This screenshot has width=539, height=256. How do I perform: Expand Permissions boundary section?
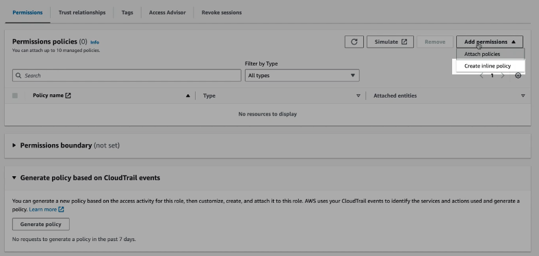(14, 145)
